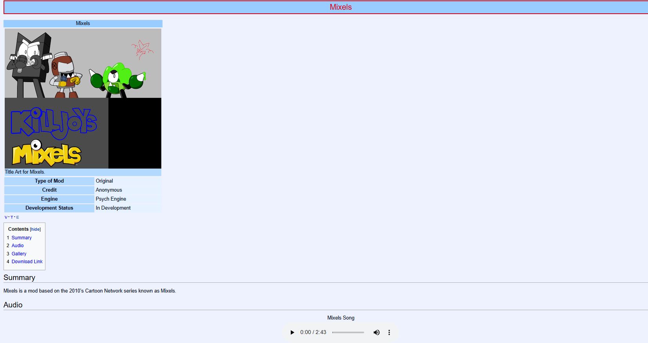This screenshot has height=343, width=648.
Task: Click the Audio section heading
Action: 13,305
